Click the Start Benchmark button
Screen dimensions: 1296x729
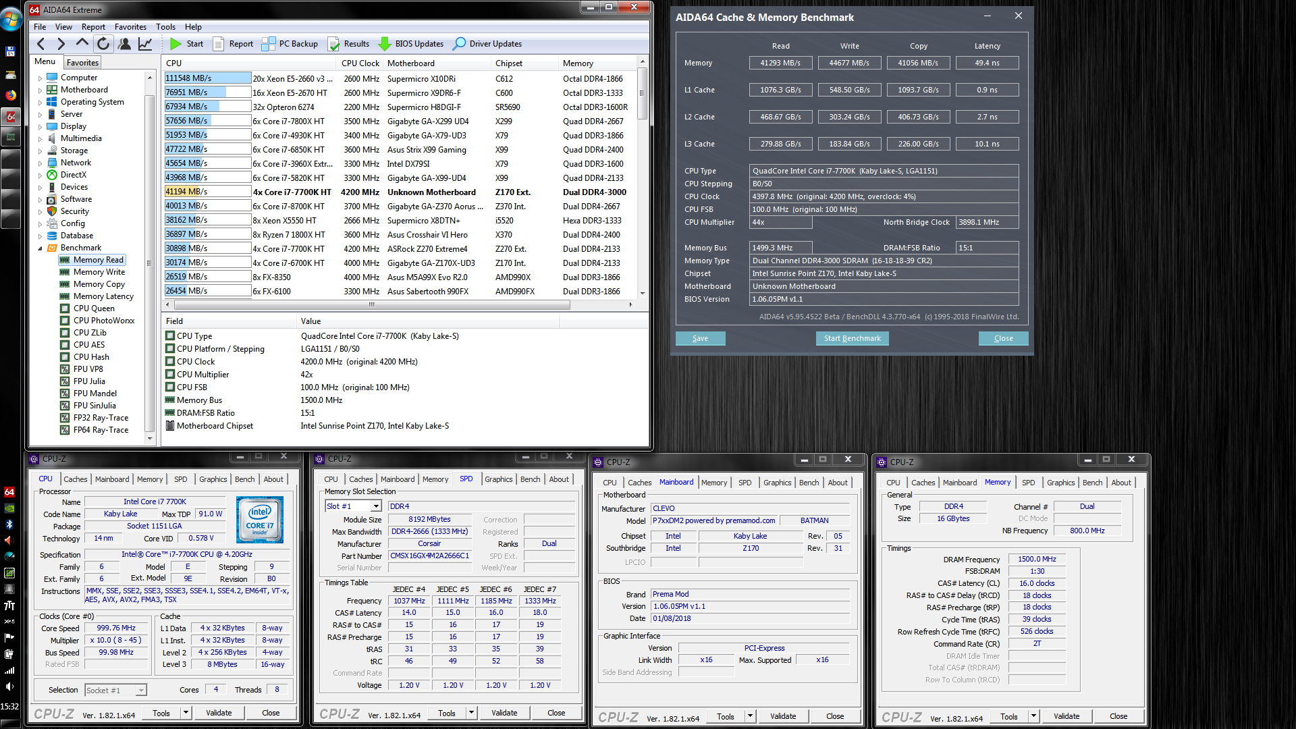coord(852,338)
